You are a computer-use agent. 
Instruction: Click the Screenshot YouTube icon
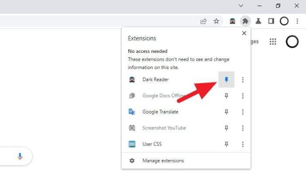point(132,128)
